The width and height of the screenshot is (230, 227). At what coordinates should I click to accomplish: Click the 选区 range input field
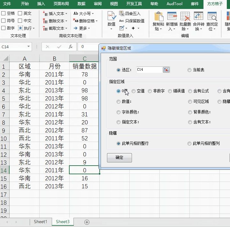click(149, 70)
